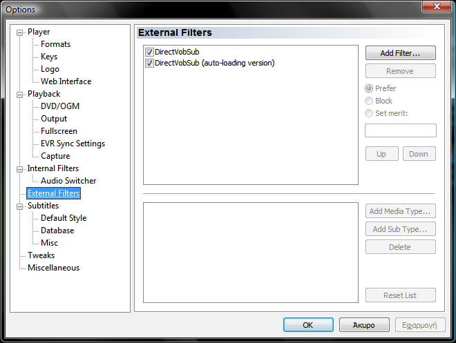The height and width of the screenshot is (343, 456).
Task: Open the Audio Switcher page
Action: tap(68, 181)
